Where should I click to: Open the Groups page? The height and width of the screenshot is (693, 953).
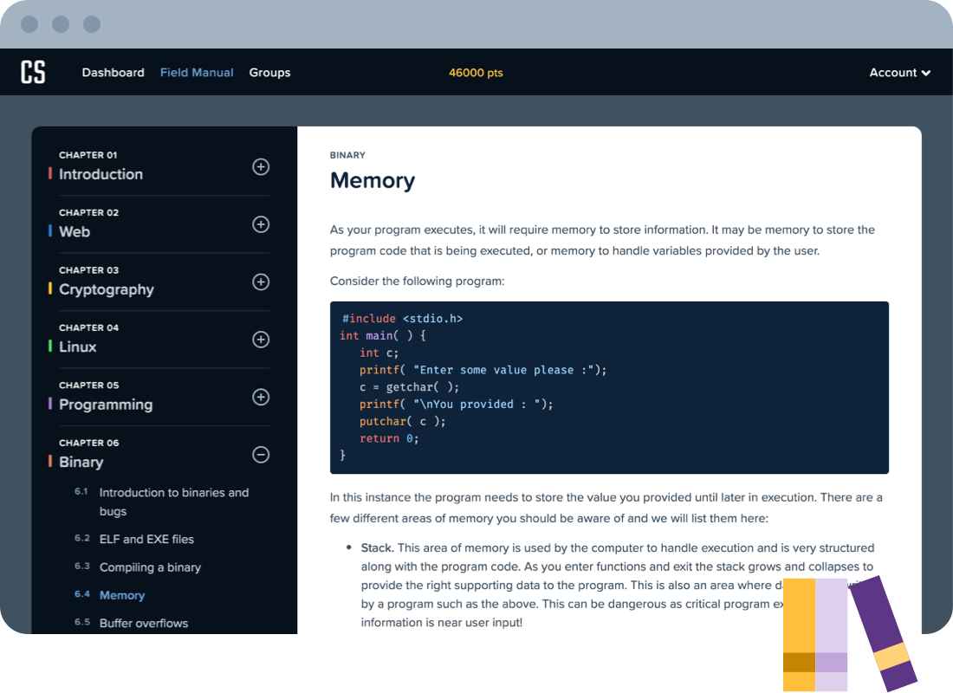[269, 72]
